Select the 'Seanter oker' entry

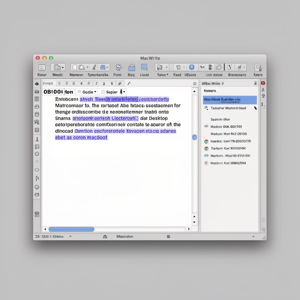click(220, 120)
